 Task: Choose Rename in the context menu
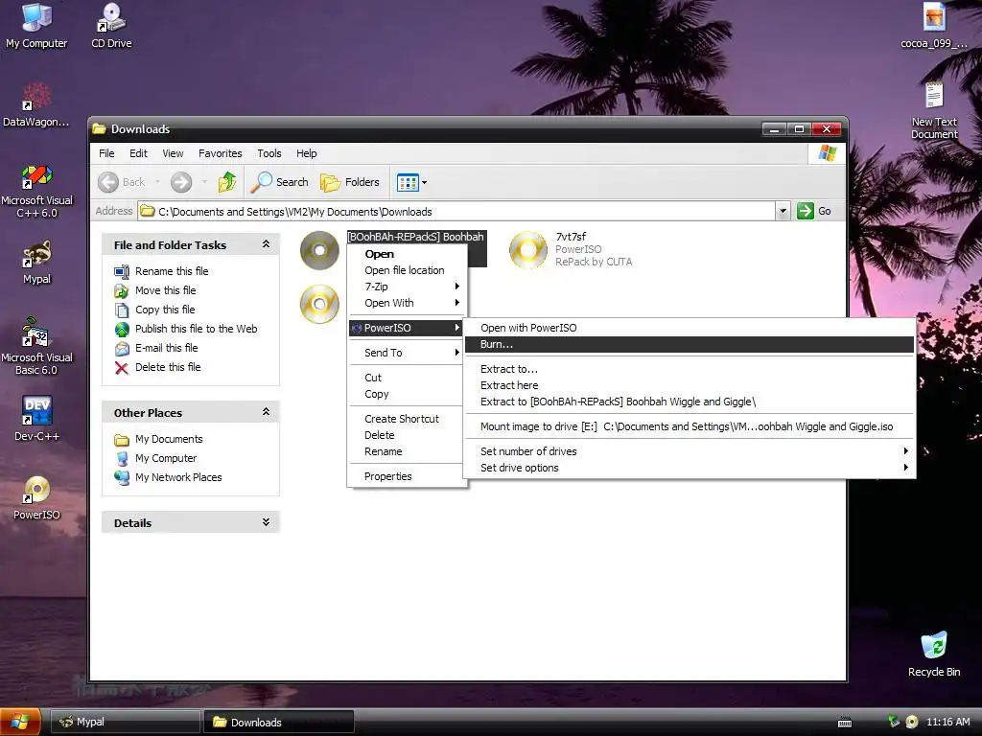point(407,452)
